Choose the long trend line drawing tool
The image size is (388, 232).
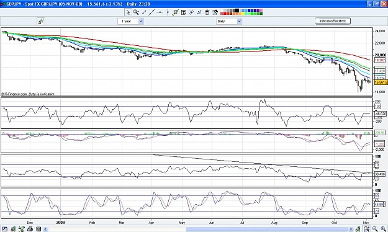[x=151, y=12]
